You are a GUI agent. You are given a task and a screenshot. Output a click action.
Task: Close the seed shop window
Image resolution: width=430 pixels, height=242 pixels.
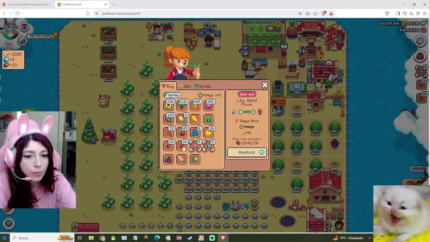(x=265, y=85)
